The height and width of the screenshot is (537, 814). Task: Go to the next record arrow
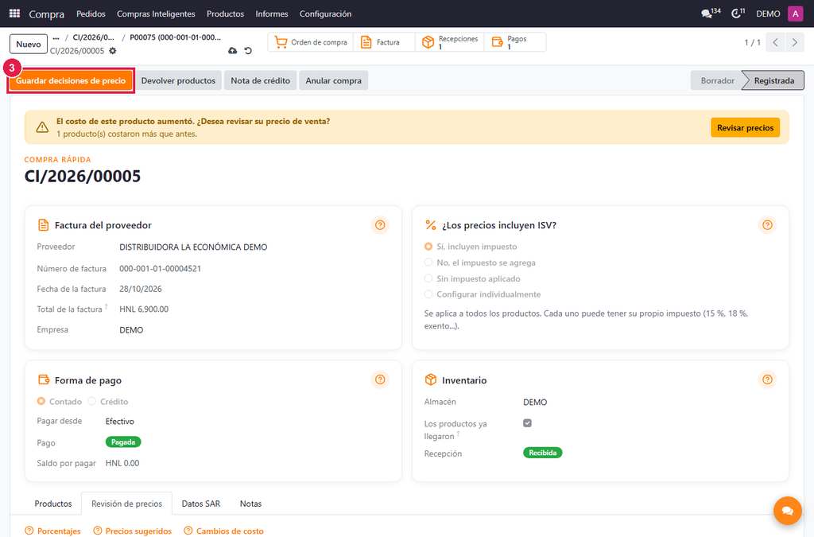[x=794, y=43]
